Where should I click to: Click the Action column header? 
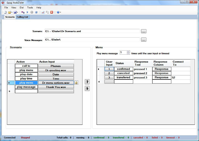coord(26,62)
